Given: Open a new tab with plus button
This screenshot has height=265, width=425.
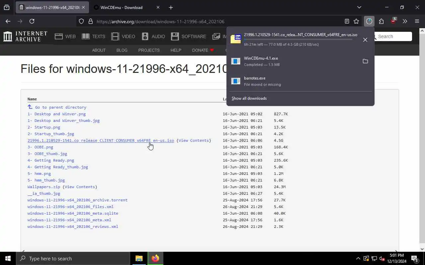Looking at the screenshot, I should (171, 7).
